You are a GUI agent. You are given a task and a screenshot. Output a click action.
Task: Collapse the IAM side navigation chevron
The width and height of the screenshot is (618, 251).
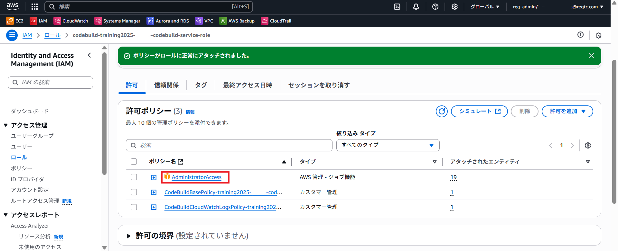(x=89, y=55)
